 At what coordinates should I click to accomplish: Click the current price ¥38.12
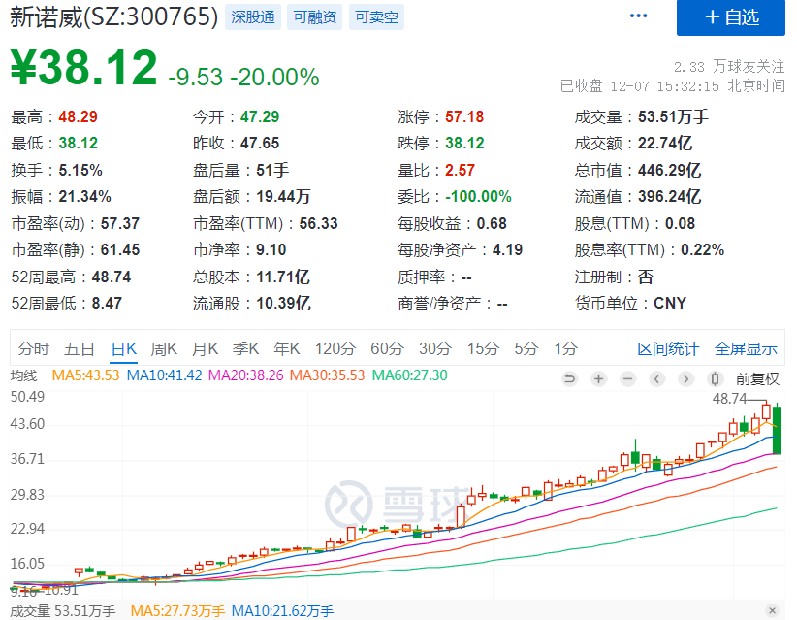pyautogui.click(x=84, y=68)
